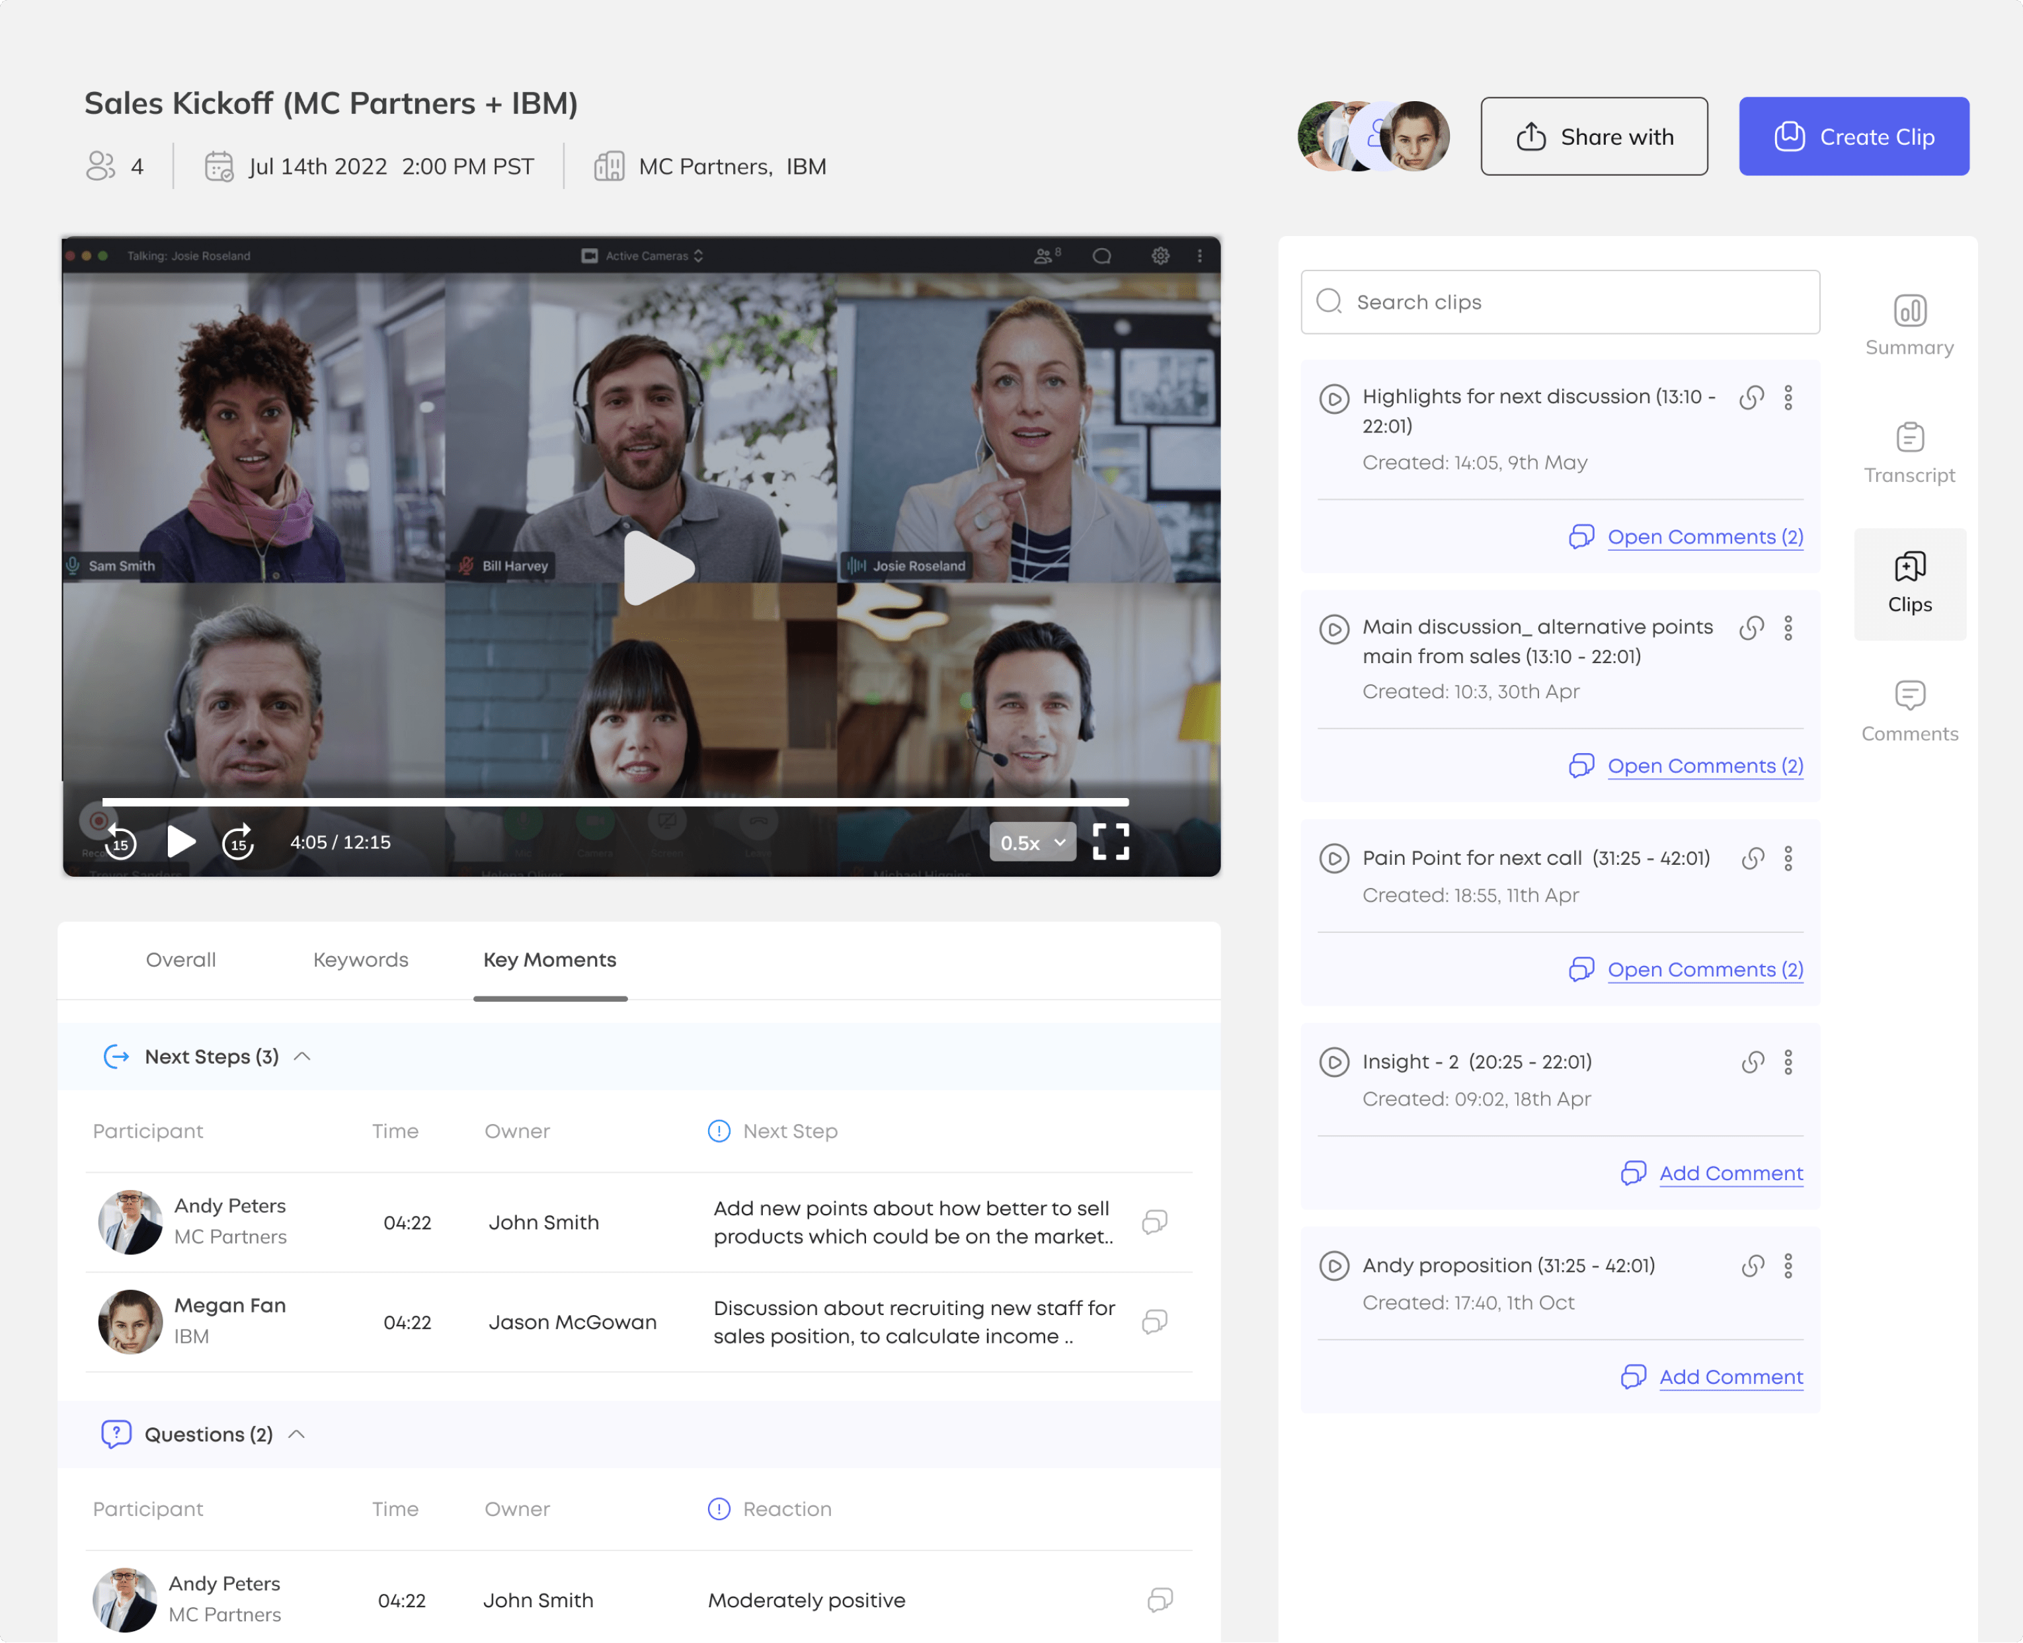
Task: Open video settings gear icon
Action: coord(1160,255)
